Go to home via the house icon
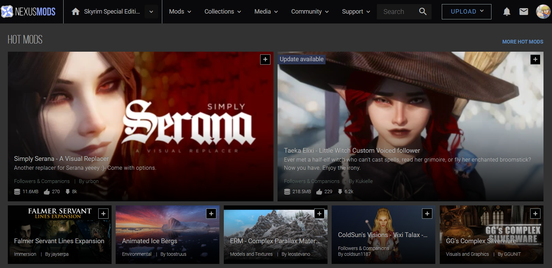 click(x=76, y=12)
